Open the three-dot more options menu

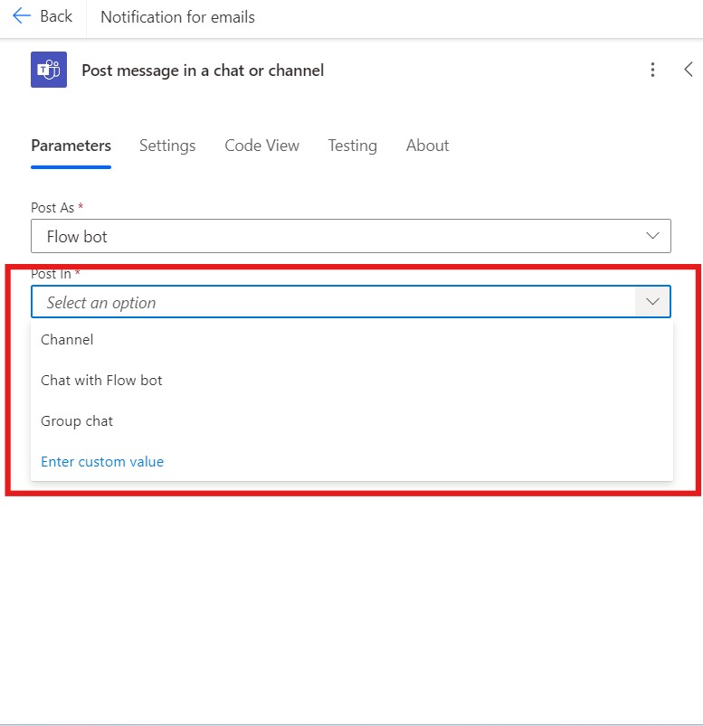[x=652, y=70]
